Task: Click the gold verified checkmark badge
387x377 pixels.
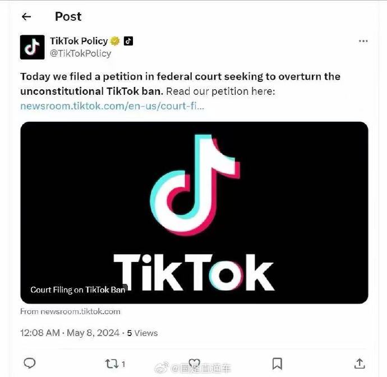Action: 115,41
